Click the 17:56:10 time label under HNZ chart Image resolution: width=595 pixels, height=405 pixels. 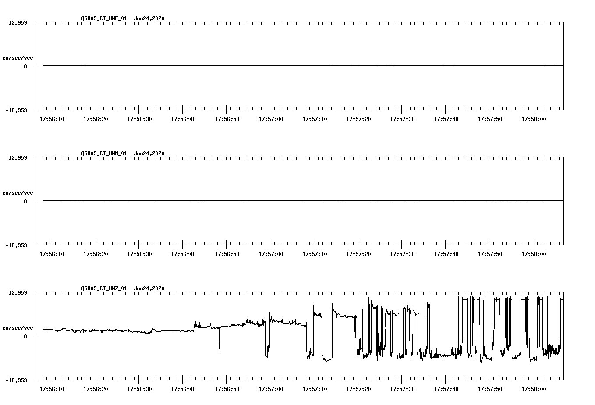coord(52,389)
